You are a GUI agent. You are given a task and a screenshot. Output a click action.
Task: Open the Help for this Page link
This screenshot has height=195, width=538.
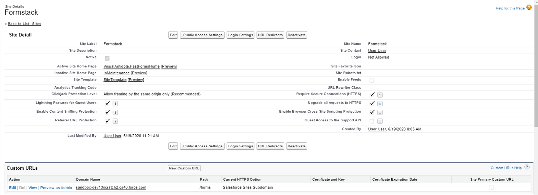click(x=510, y=8)
